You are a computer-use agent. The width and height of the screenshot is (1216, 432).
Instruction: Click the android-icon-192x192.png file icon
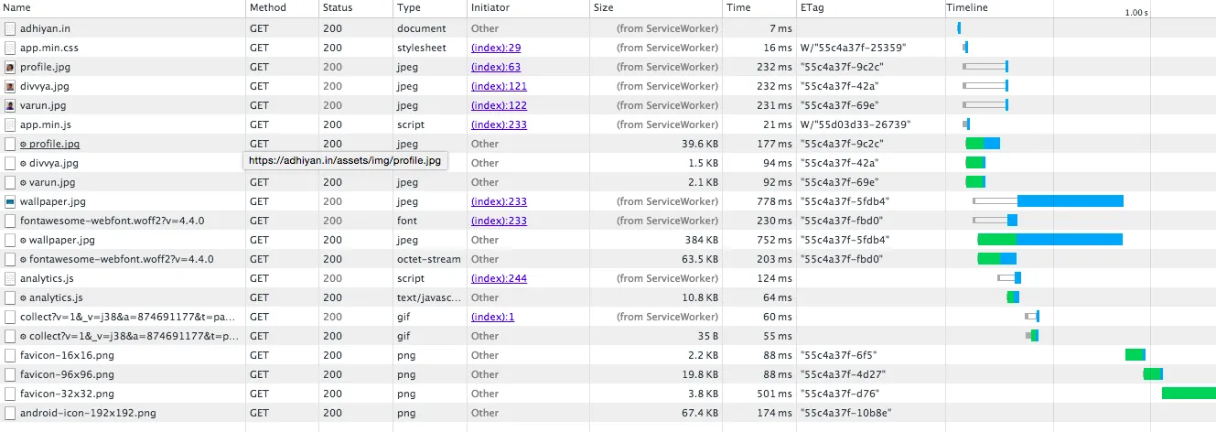[10, 413]
